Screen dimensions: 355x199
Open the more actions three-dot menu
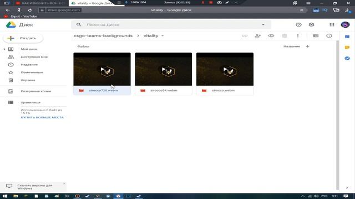298,35
